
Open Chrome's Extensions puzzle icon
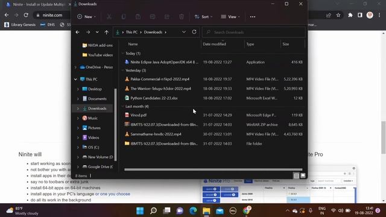tap(350, 15)
